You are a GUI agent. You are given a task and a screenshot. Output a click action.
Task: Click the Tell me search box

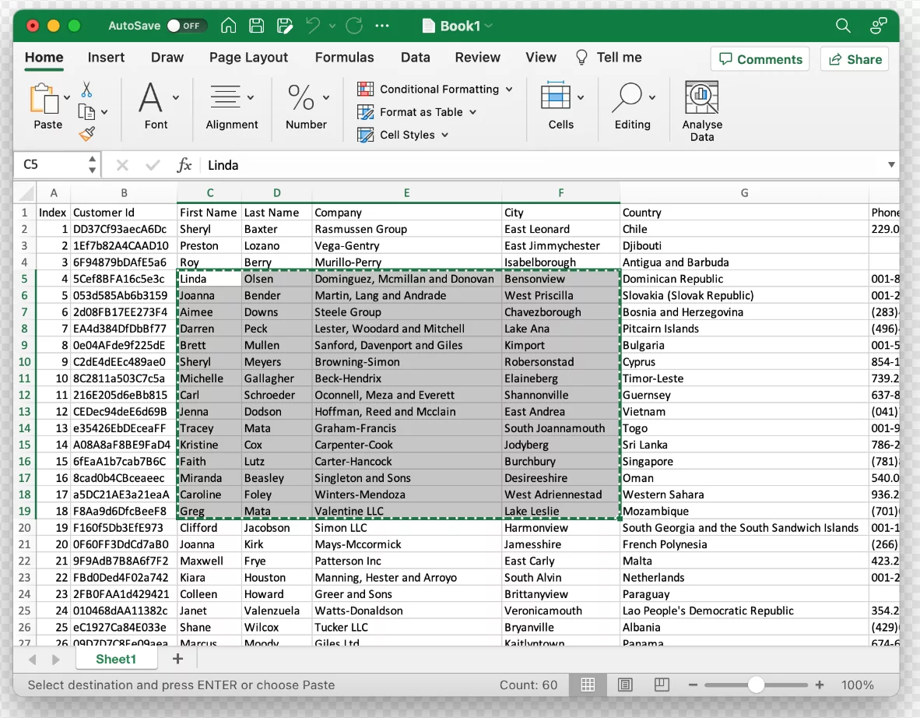click(609, 58)
